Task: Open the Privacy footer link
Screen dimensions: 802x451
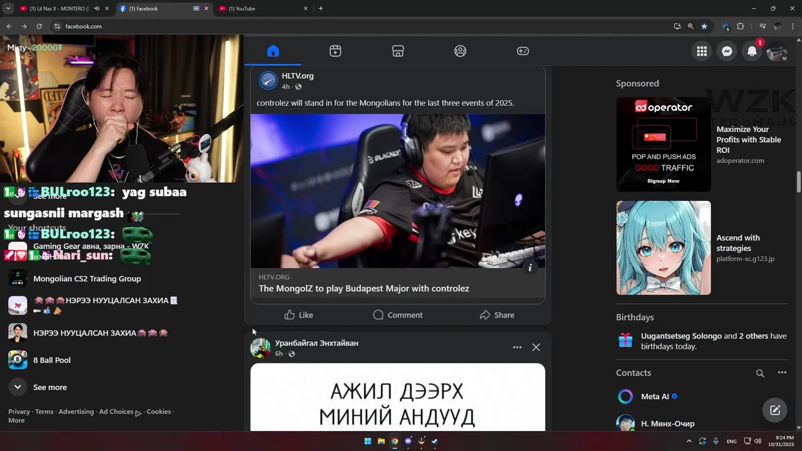Action: click(x=19, y=412)
